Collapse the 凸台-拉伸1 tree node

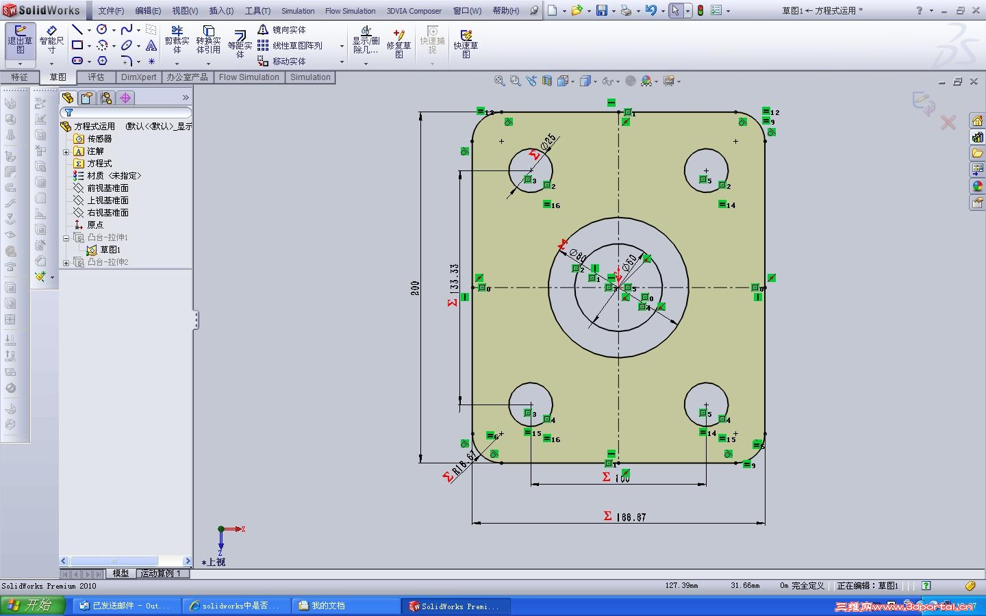[66, 238]
